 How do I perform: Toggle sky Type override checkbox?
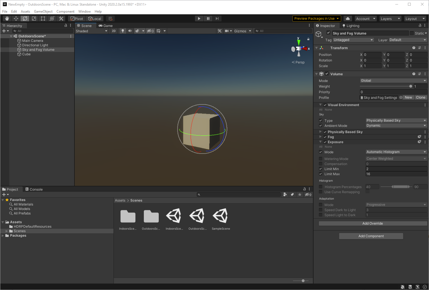coord(321,120)
